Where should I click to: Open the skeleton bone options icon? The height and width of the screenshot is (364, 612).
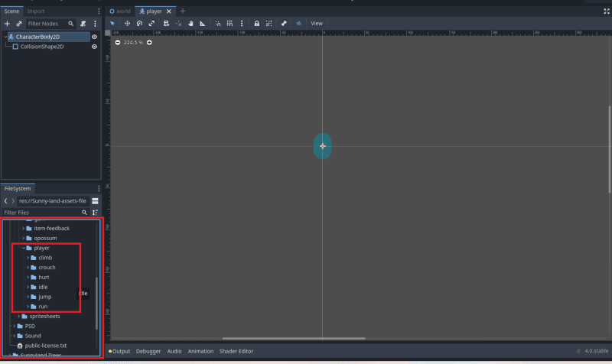pos(284,24)
